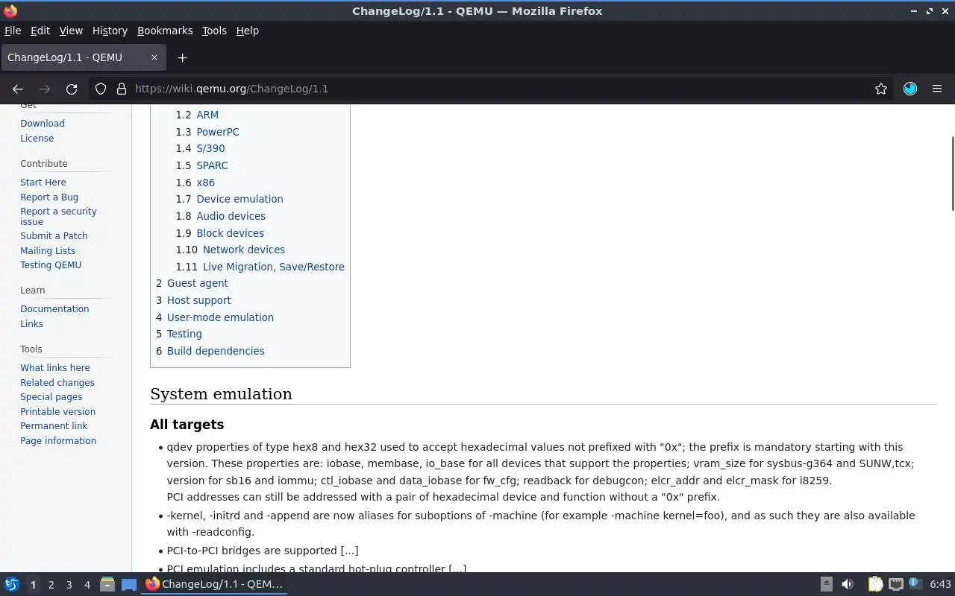Jump to 1.5 SPARC contents entry
The height and width of the screenshot is (596, 955).
click(x=202, y=165)
